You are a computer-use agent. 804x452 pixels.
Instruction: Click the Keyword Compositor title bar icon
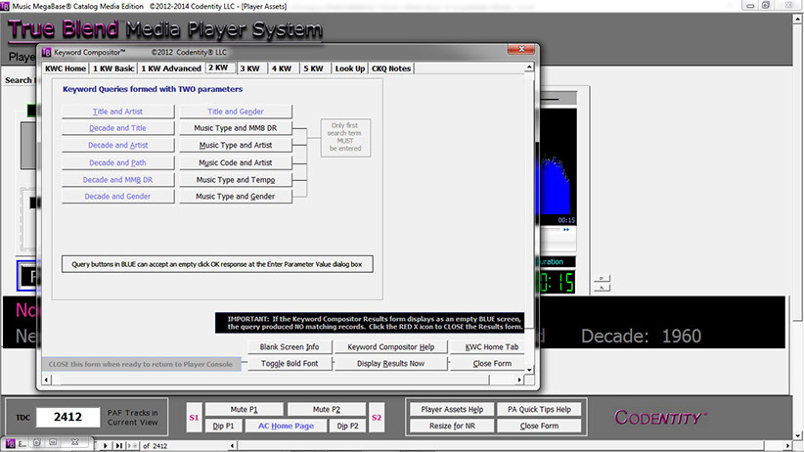[45, 51]
